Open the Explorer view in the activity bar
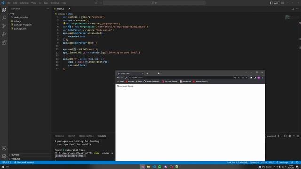This screenshot has width=301, height=169. pos(4,10)
